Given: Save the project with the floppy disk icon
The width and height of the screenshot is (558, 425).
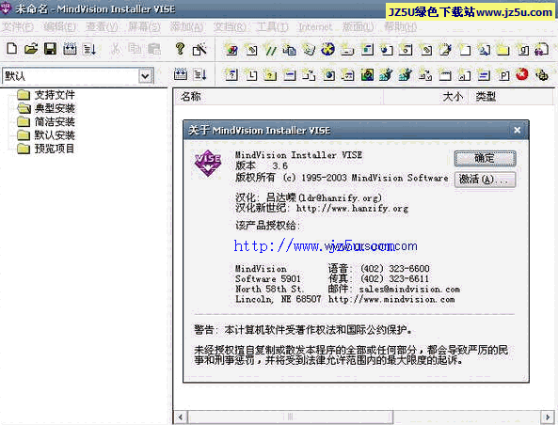Looking at the screenshot, I should coord(50,48).
